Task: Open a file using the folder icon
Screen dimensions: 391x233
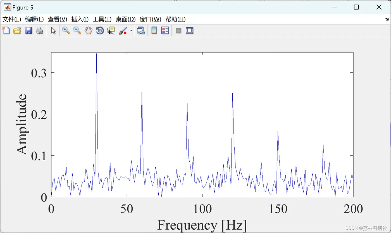Action: pyautogui.click(x=17, y=30)
